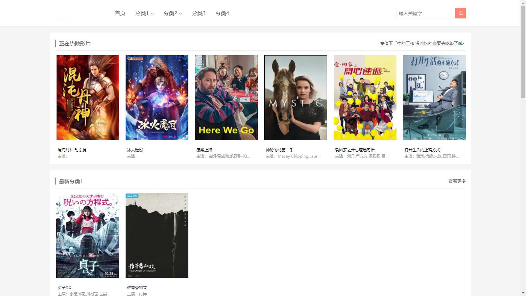The height and width of the screenshot is (296, 526).
Task: Open the Here We Go poster
Action: click(226, 98)
